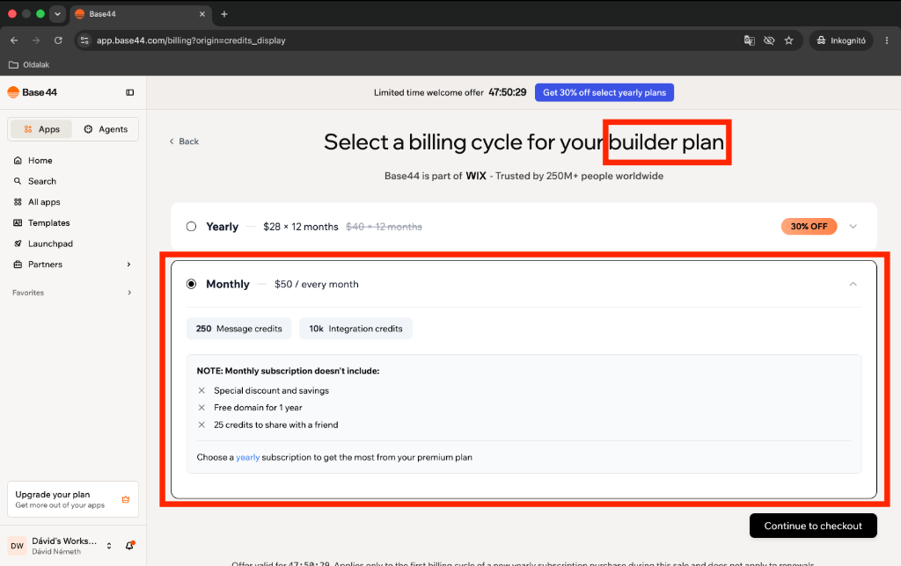Click the strikethrough "$40 × 12 months" price
Screen dimensions: 901x566
384,227
